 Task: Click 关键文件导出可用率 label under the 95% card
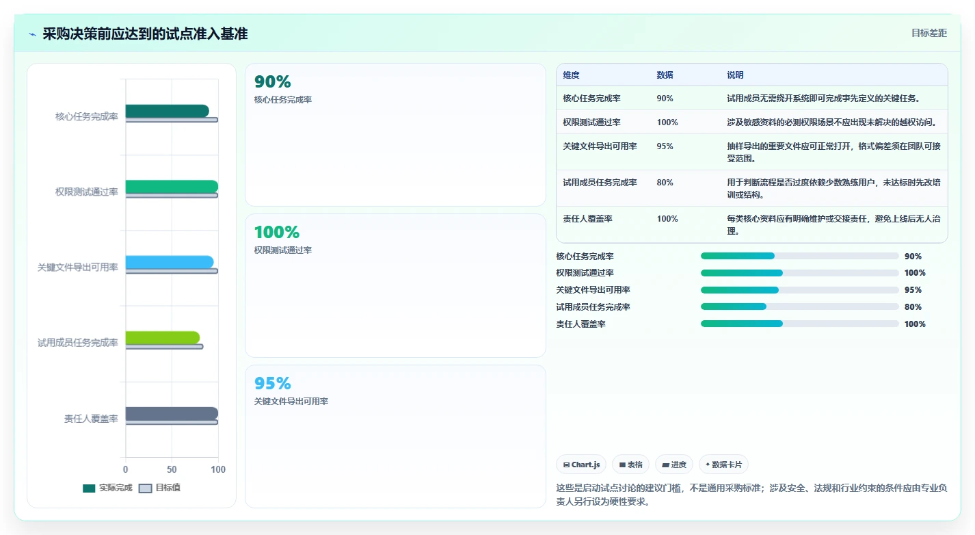291,402
